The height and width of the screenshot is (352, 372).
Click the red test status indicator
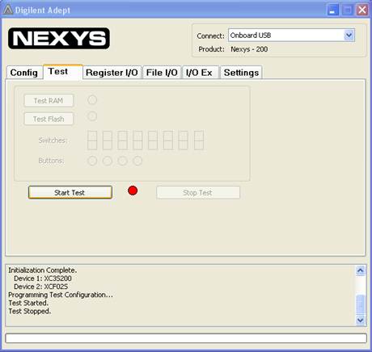click(x=133, y=191)
